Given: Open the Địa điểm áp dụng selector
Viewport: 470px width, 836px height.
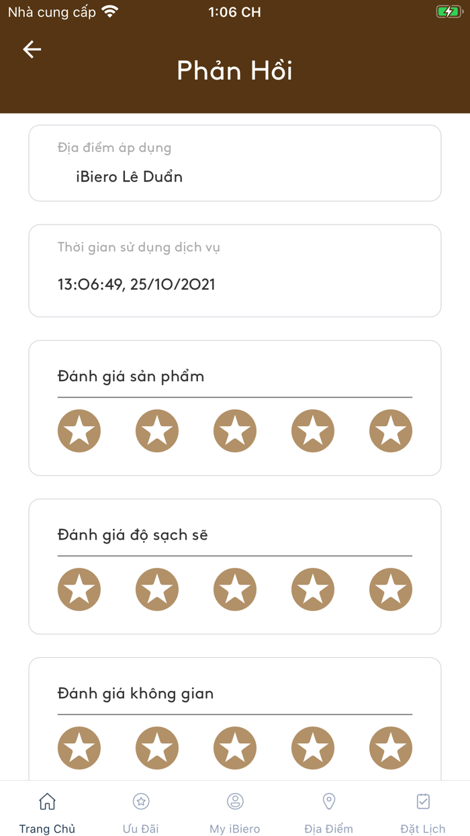Looking at the screenshot, I should click(x=234, y=163).
